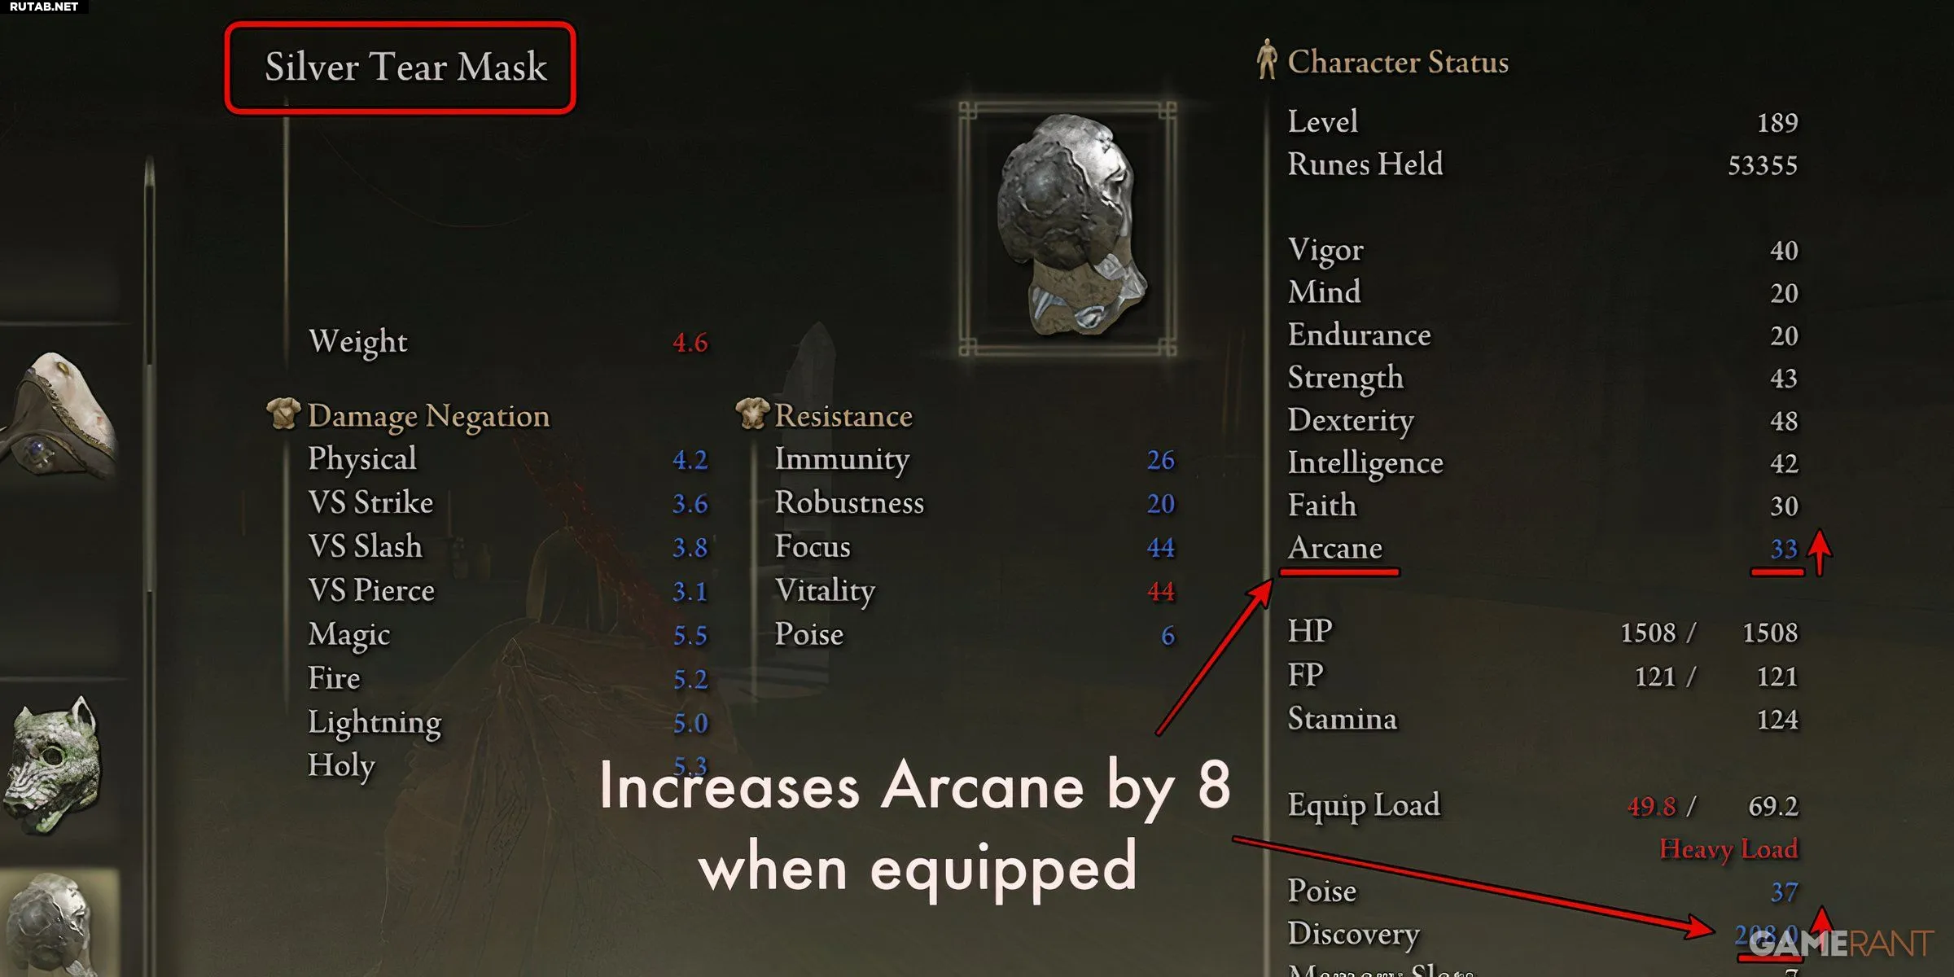This screenshot has width=1954, height=977.
Task: Click the Resistance armor icon
Action: point(751,414)
